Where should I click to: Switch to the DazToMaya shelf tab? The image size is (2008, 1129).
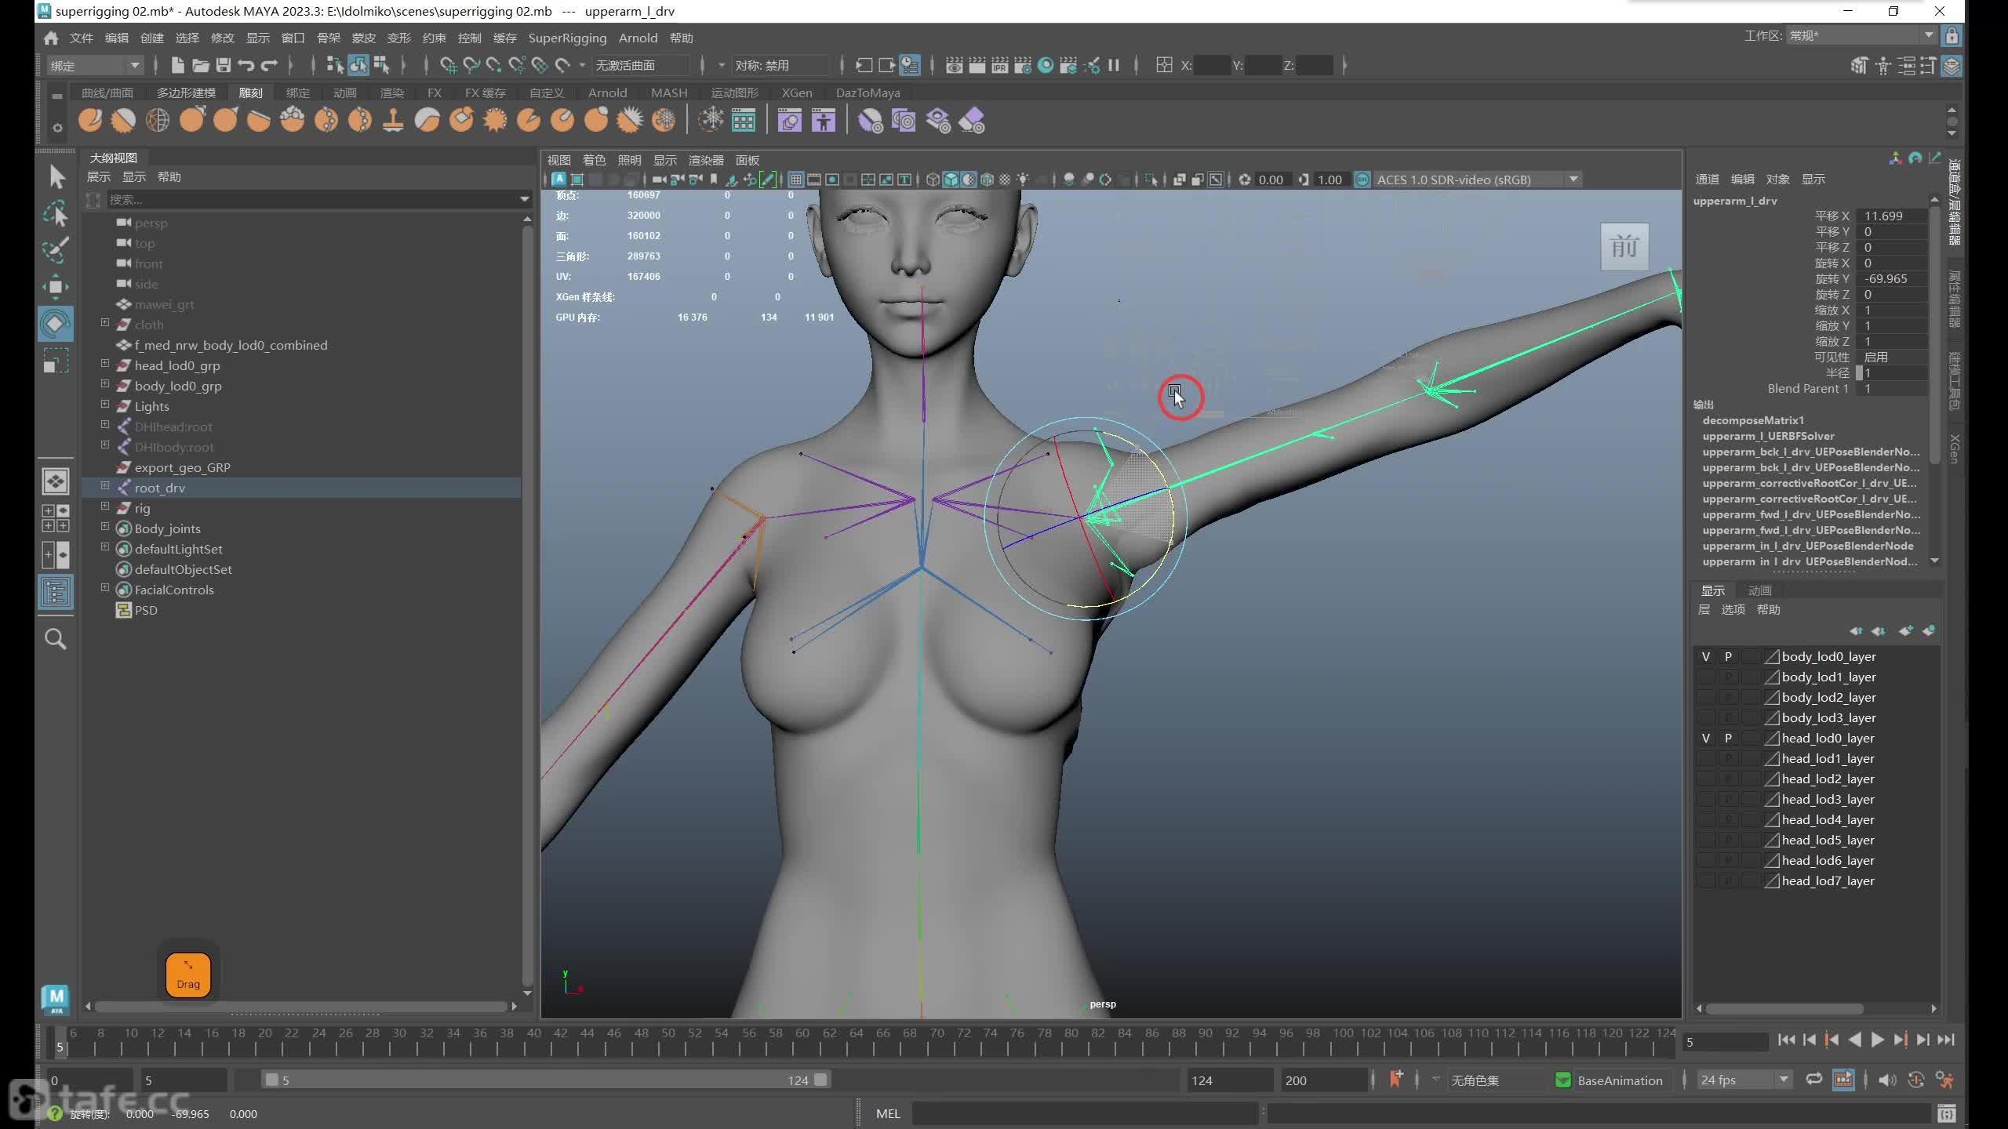[868, 93]
